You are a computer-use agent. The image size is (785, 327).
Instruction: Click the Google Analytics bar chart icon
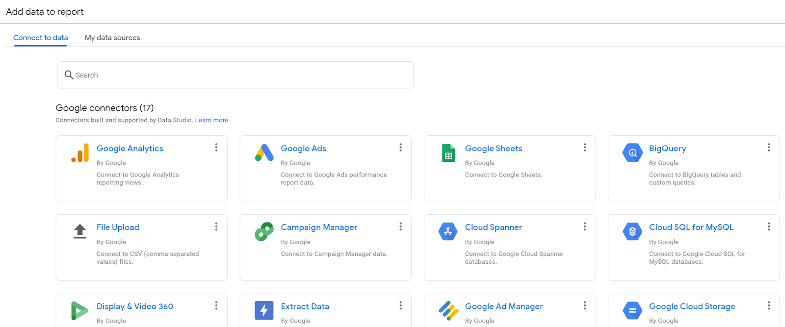pos(80,153)
